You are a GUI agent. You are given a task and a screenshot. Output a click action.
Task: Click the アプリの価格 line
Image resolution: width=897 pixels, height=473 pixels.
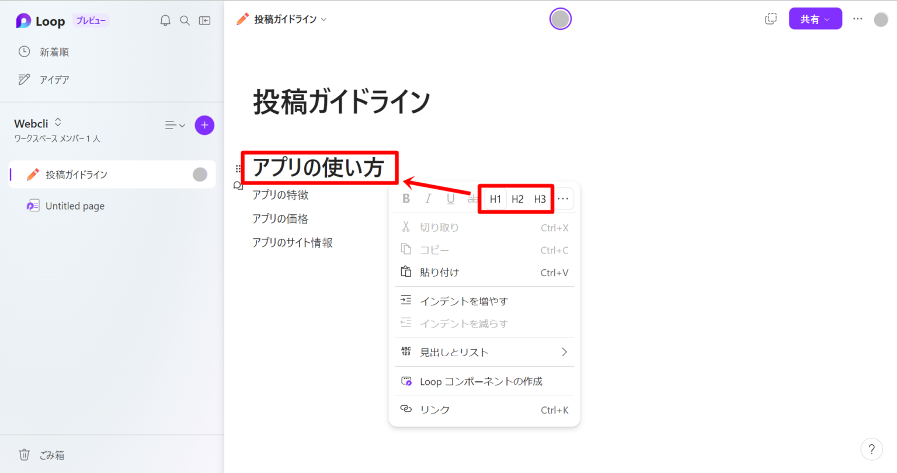point(280,219)
